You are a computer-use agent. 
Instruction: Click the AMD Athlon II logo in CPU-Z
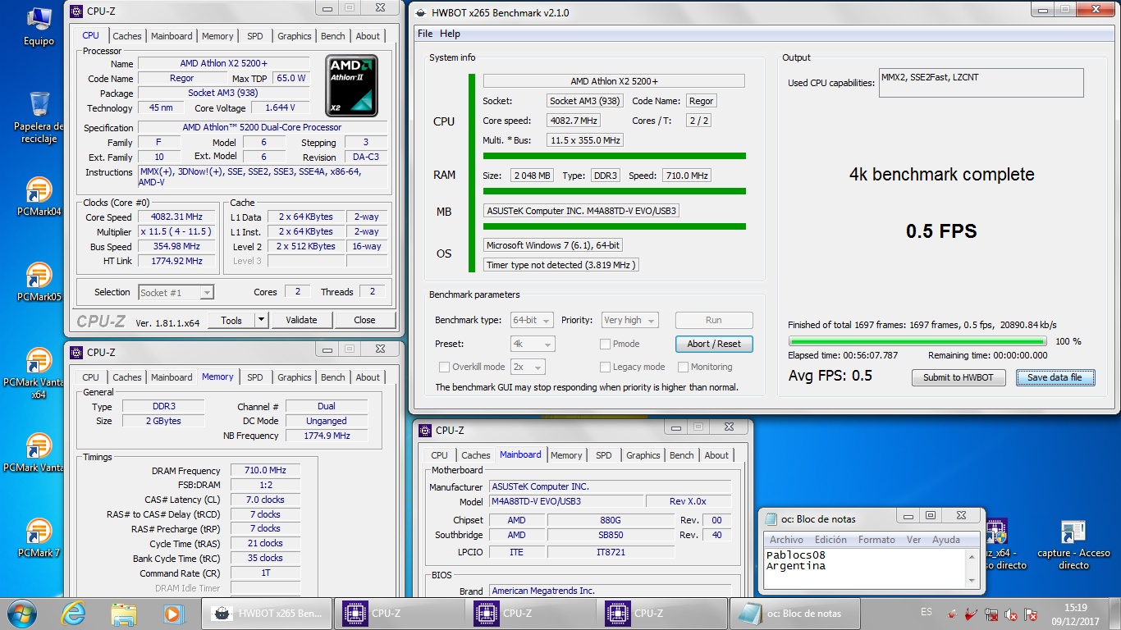(351, 85)
